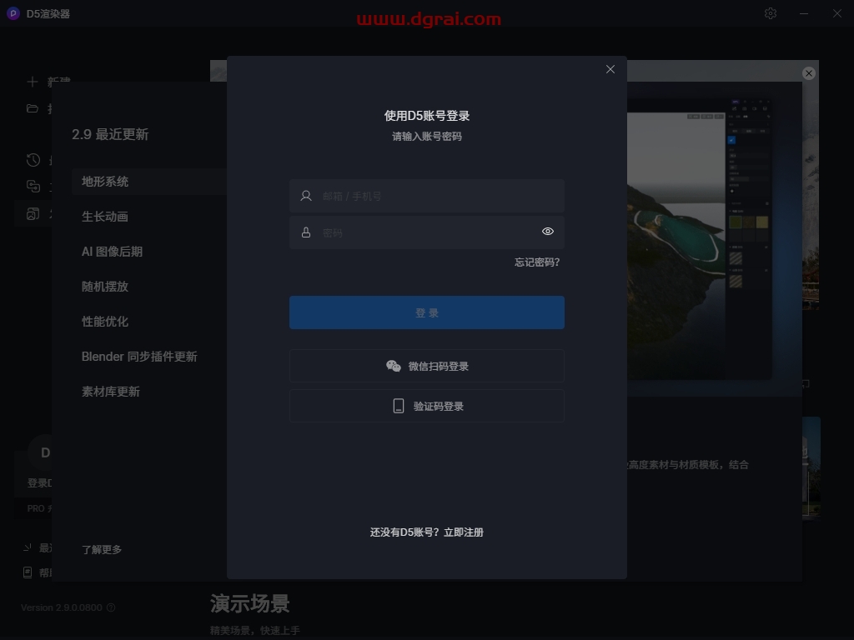This screenshot has height=640, width=854.
Task: Click the 2.9 最近更新 heading
Action: point(110,134)
